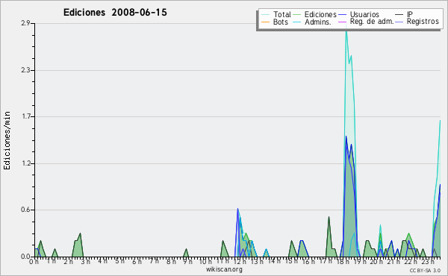Select the 'Total' legend label
The height and width of the screenshot is (276, 448).
282,14
